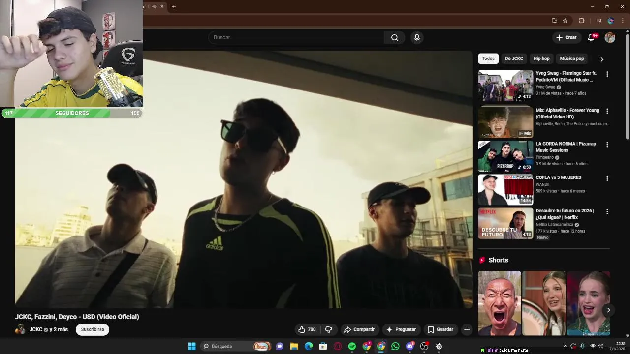Open "LA GORDA NORMA | Pizarrap Music Sessions" title
Image resolution: width=630 pixels, height=354 pixels.
[566, 147]
